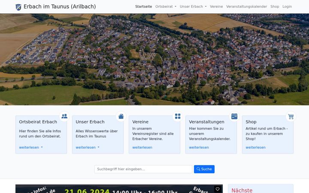Open Vereine in the top navigation

(216, 6)
